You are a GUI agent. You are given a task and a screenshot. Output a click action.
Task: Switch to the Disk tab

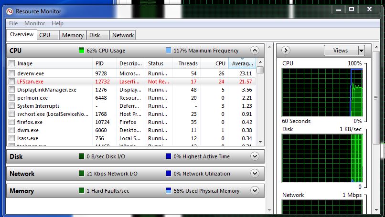[98, 35]
